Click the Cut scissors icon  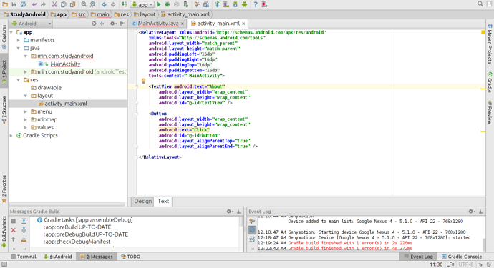(x=54, y=4)
